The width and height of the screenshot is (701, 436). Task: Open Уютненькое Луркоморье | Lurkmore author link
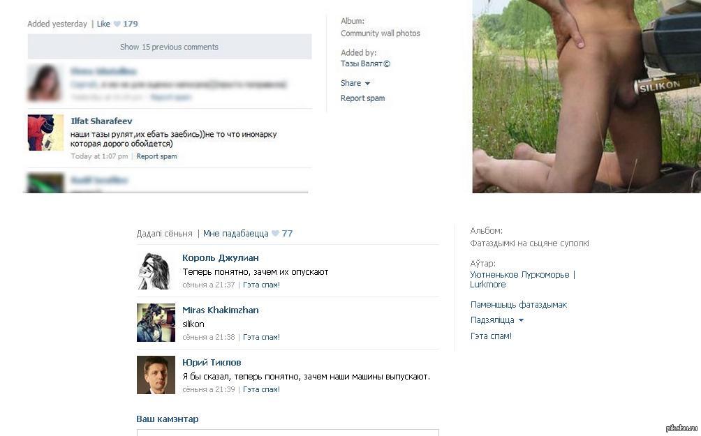[523, 280]
